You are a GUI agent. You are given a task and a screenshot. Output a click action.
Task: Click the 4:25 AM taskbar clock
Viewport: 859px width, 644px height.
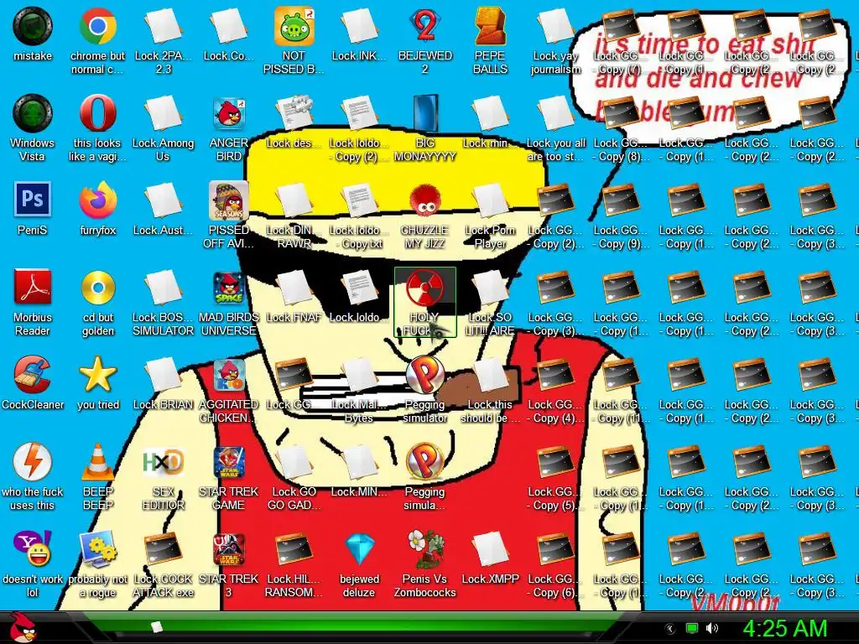coord(784,629)
